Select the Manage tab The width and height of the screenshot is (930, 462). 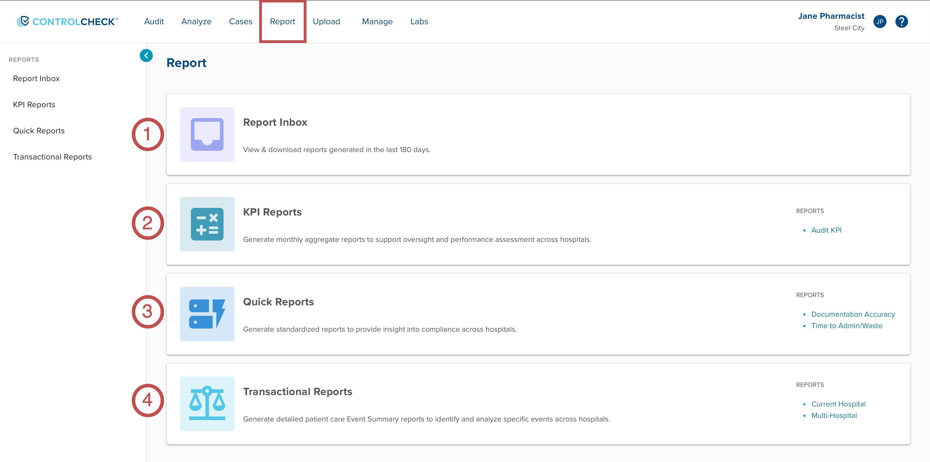click(377, 22)
